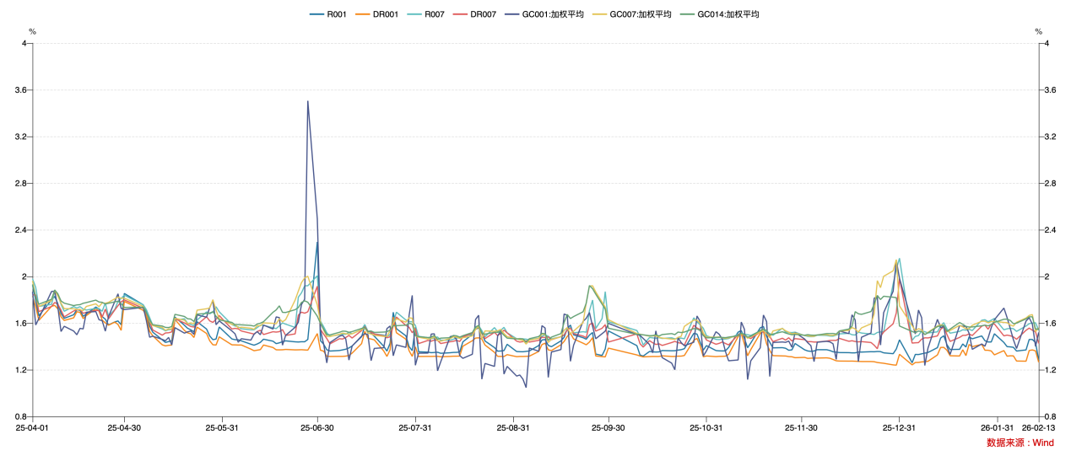Select the GC001 spike peak near 3.5%
Screen dimensions: 1071x456
click(307, 101)
